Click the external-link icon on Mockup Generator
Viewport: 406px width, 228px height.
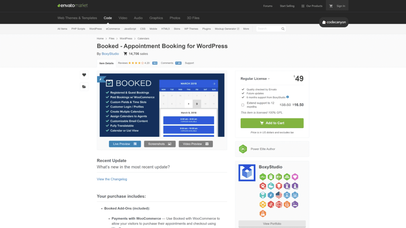(238, 28)
